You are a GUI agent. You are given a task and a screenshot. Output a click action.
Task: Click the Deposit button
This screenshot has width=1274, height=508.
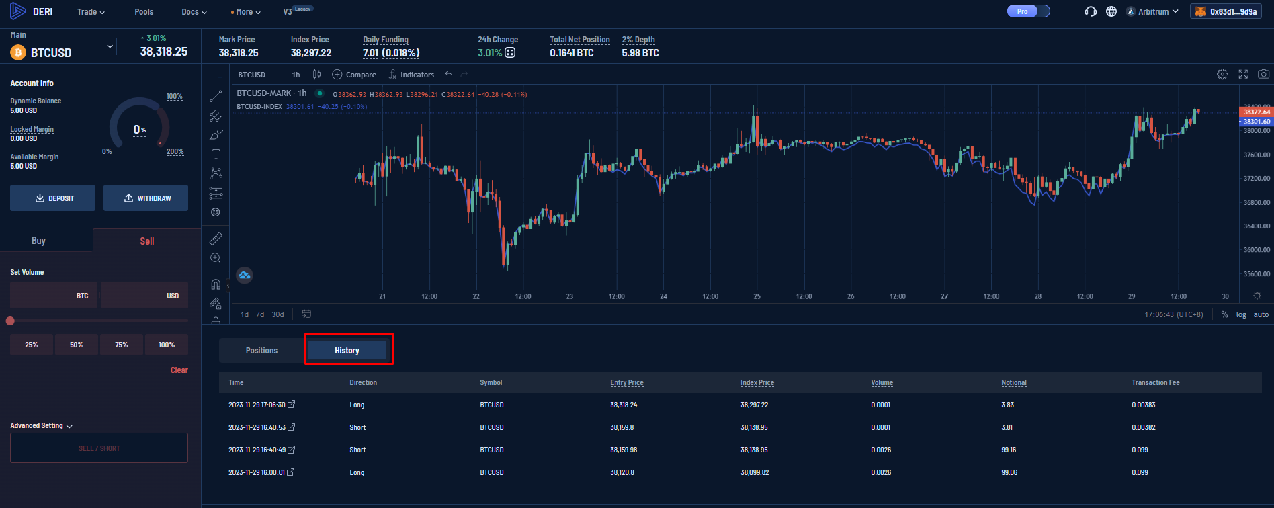tap(52, 198)
